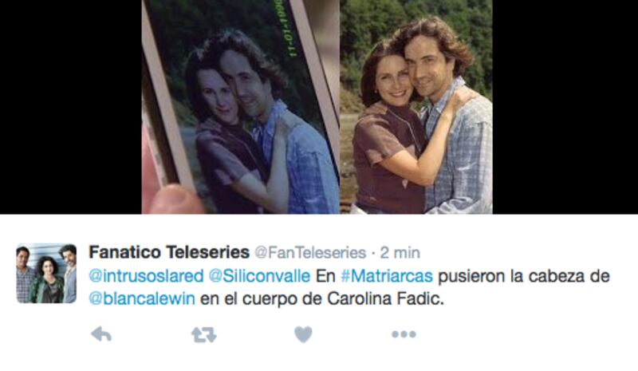
Task: Go to the @blancalewin mentioned profile
Action: pos(142,299)
